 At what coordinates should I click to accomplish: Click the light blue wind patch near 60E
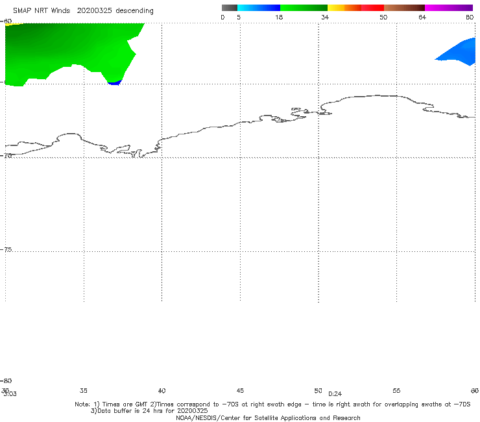(x=459, y=53)
